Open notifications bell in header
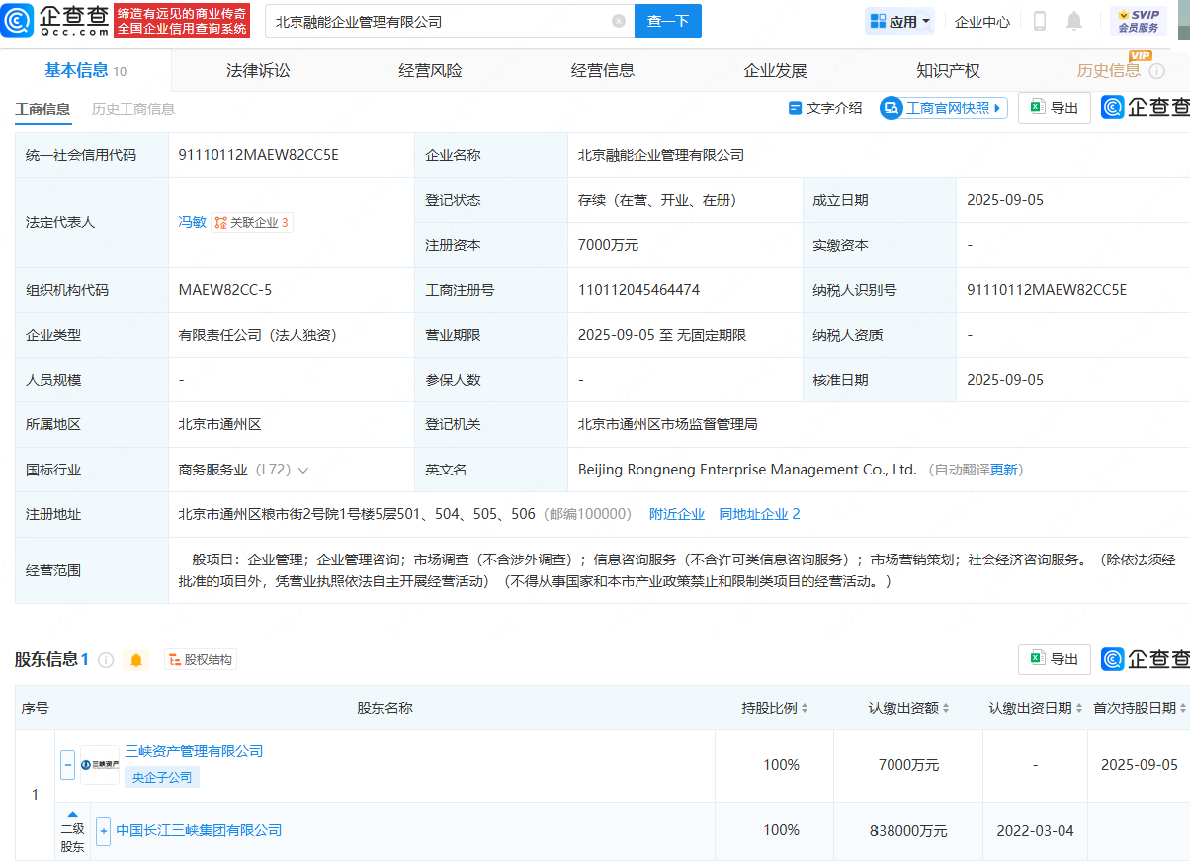This screenshot has height=862, width=1190. point(1074,21)
